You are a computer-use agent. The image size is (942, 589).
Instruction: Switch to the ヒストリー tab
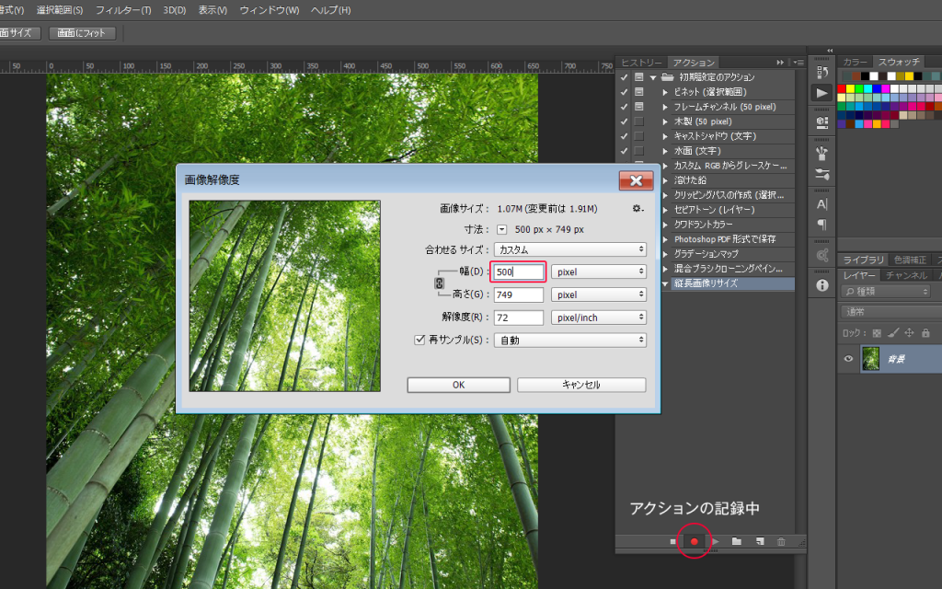[x=641, y=63]
